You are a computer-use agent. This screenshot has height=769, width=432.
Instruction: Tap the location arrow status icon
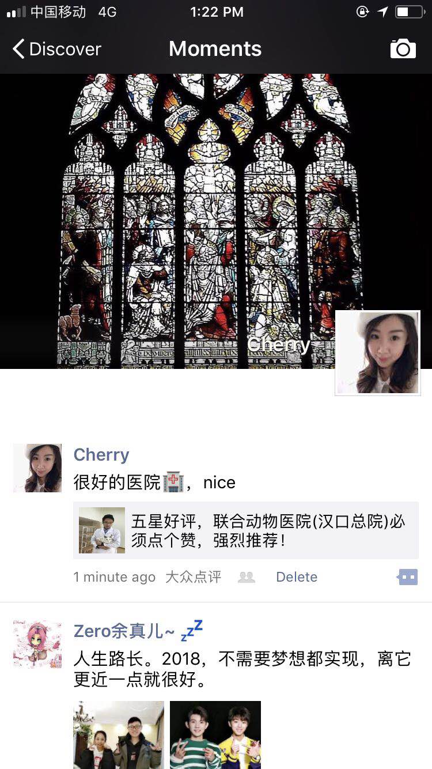(383, 12)
